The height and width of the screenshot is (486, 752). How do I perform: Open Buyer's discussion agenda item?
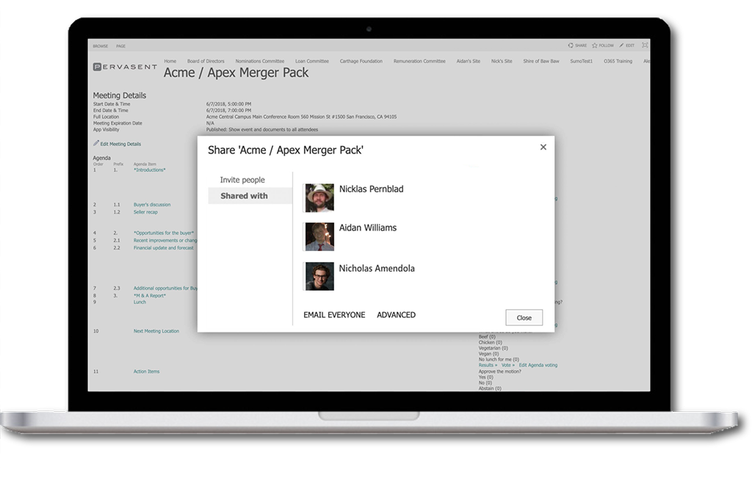(151, 205)
